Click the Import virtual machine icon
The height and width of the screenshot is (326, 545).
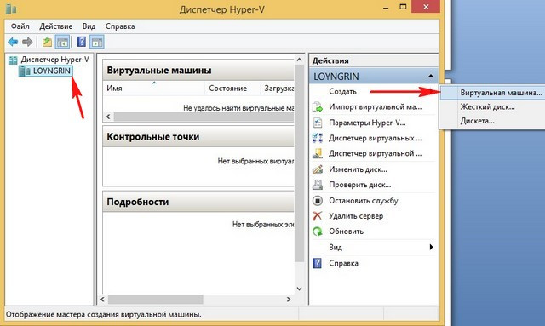tap(318, 106)
